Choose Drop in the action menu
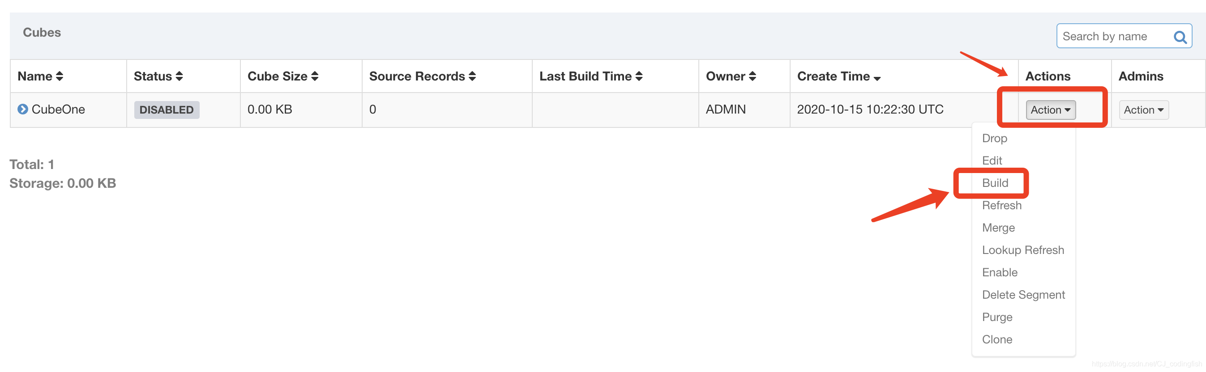This screenshot has width=1206, height=372. click(x=994, y=138)
